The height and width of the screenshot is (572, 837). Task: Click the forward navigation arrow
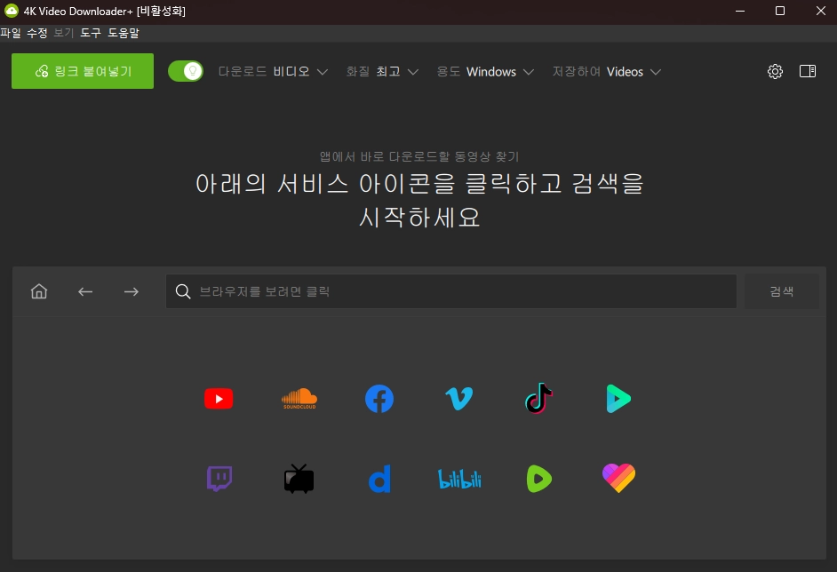point(131,290)
